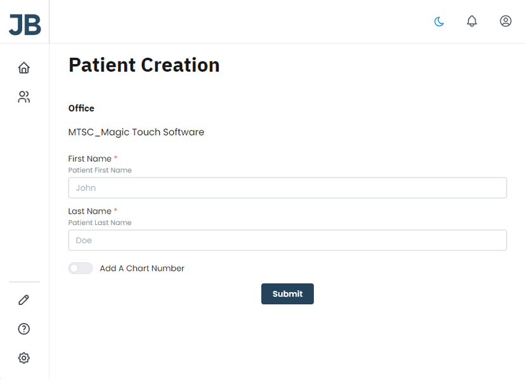Open user profile account icon
525x379 pixels.
[x=505, y=22]
